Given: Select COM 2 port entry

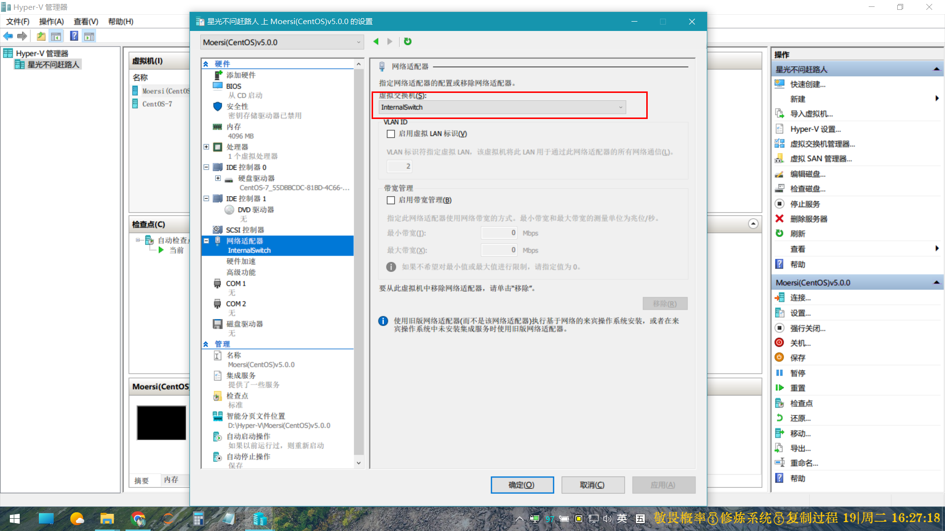Looking at the screenshot, I should click(x=235, y=303).
